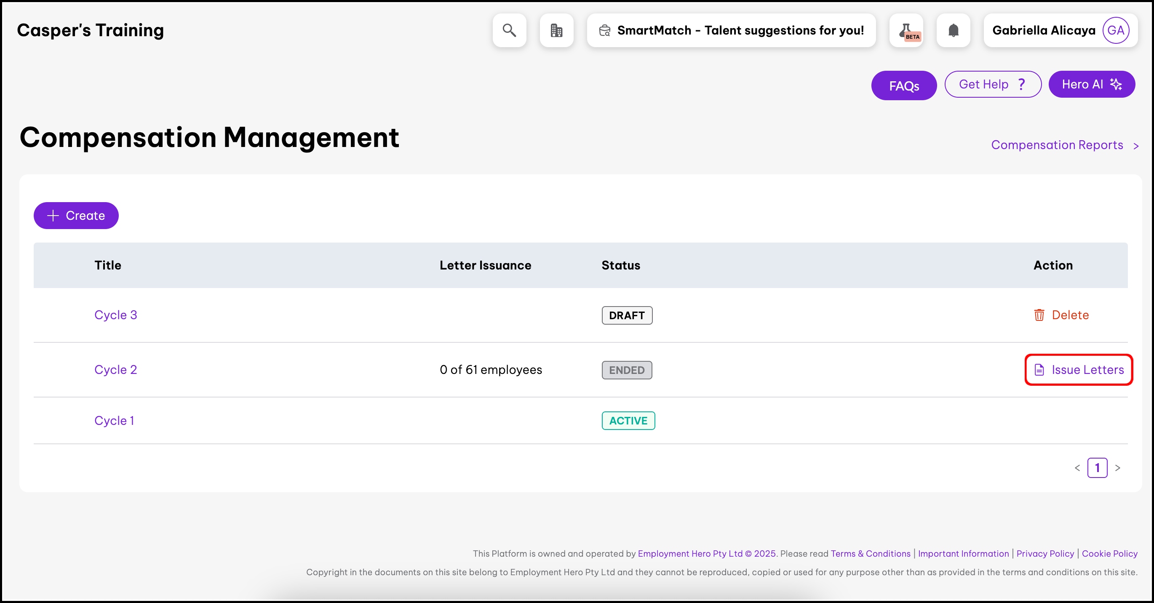
Task: Open the Cycle 2 entry
Action: (x=115, y=370)
